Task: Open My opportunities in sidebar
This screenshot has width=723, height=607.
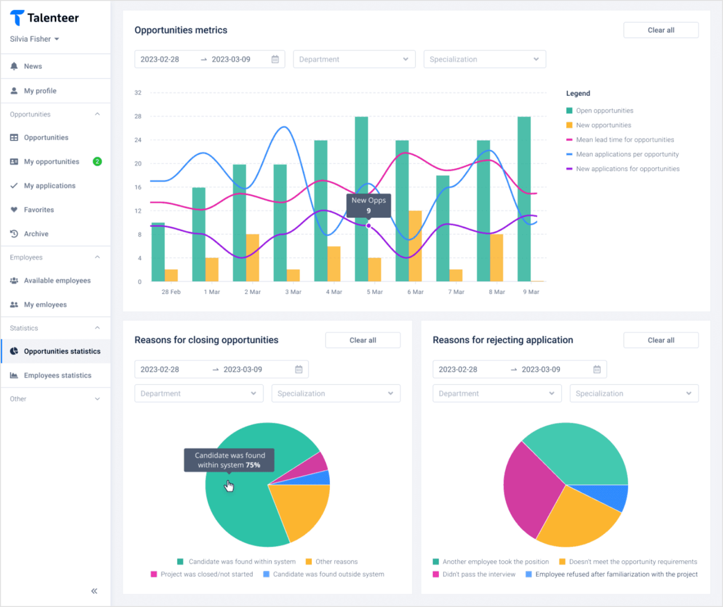Action: tap(52, 162)
